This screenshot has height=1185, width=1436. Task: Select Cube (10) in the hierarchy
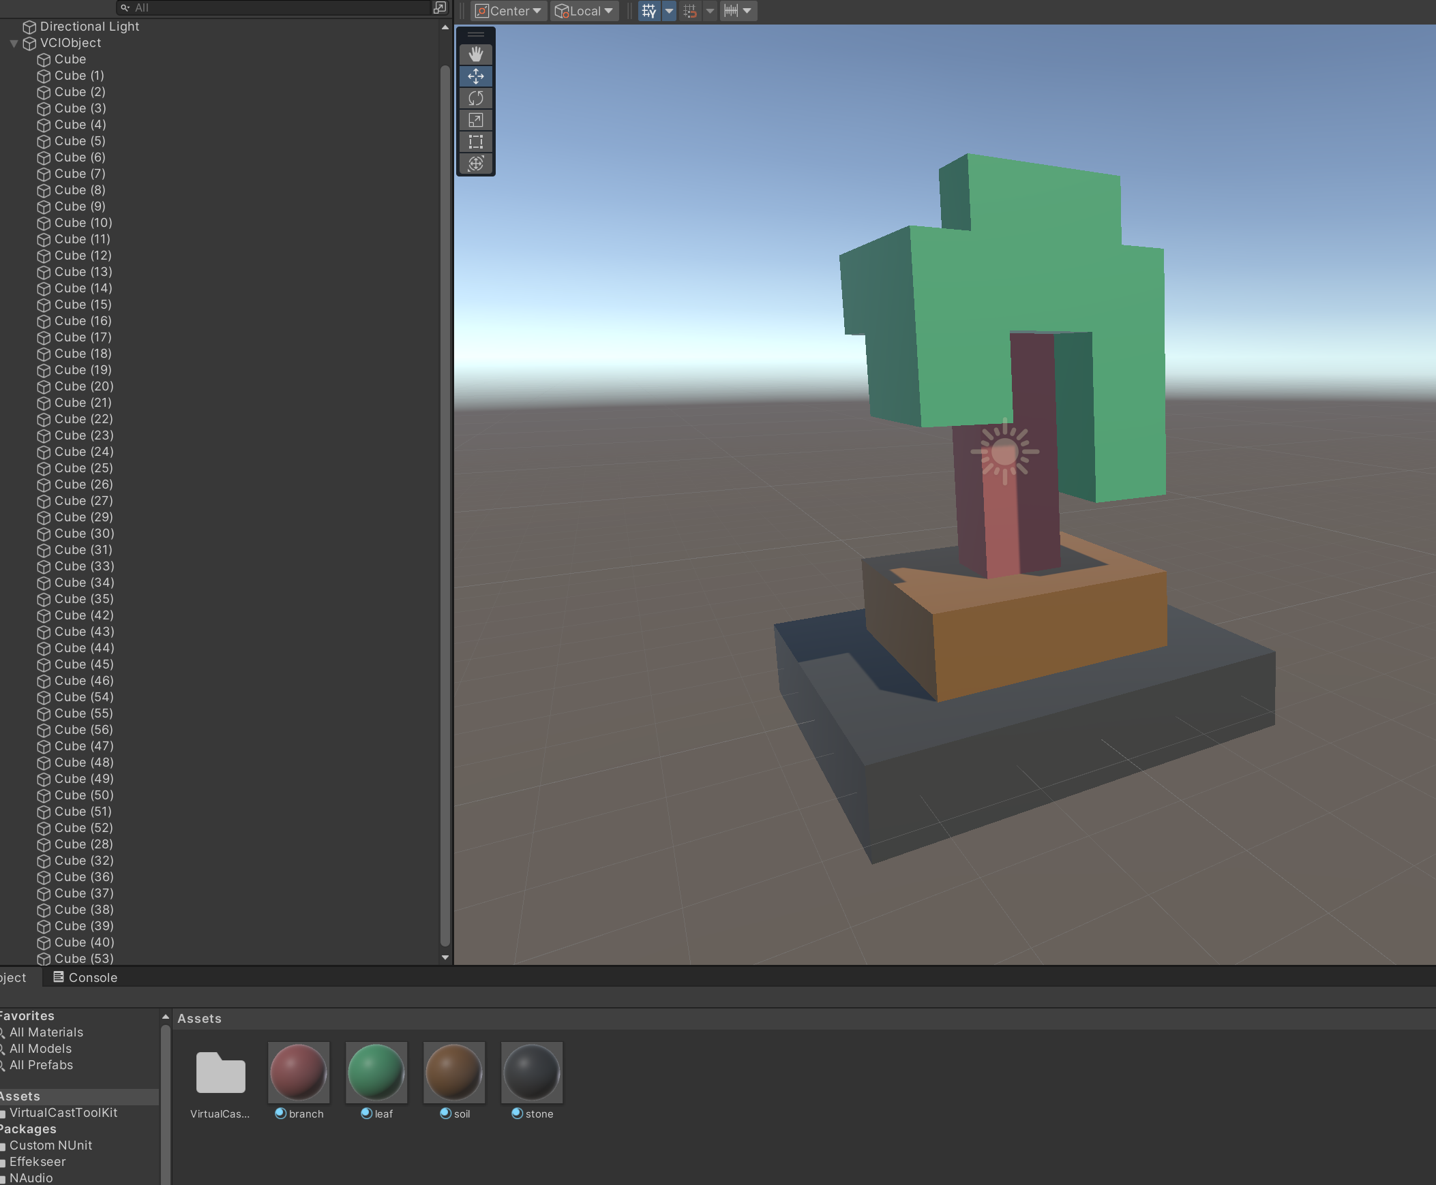point(83,223)
